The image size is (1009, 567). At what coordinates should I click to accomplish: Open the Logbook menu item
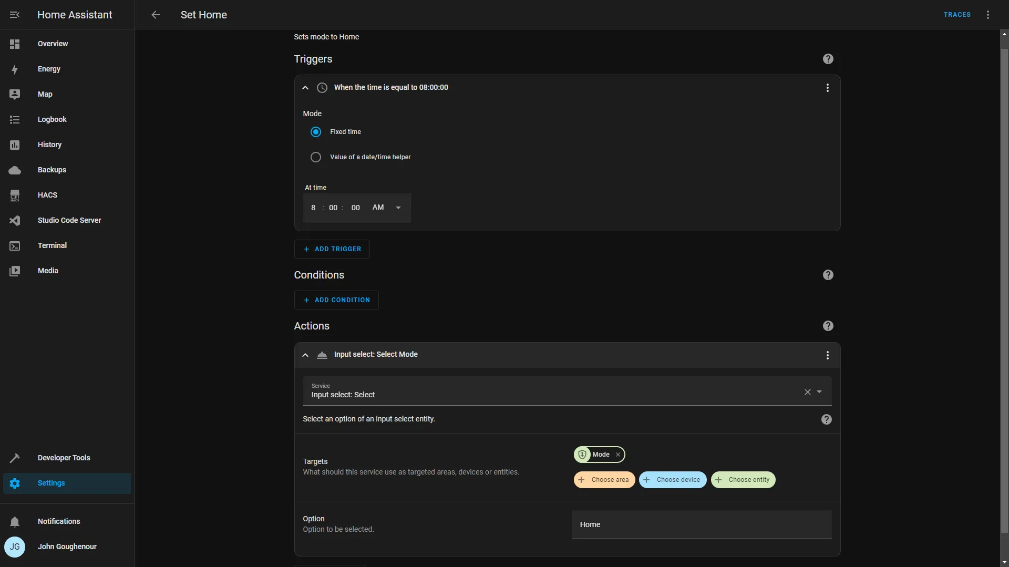67,120
